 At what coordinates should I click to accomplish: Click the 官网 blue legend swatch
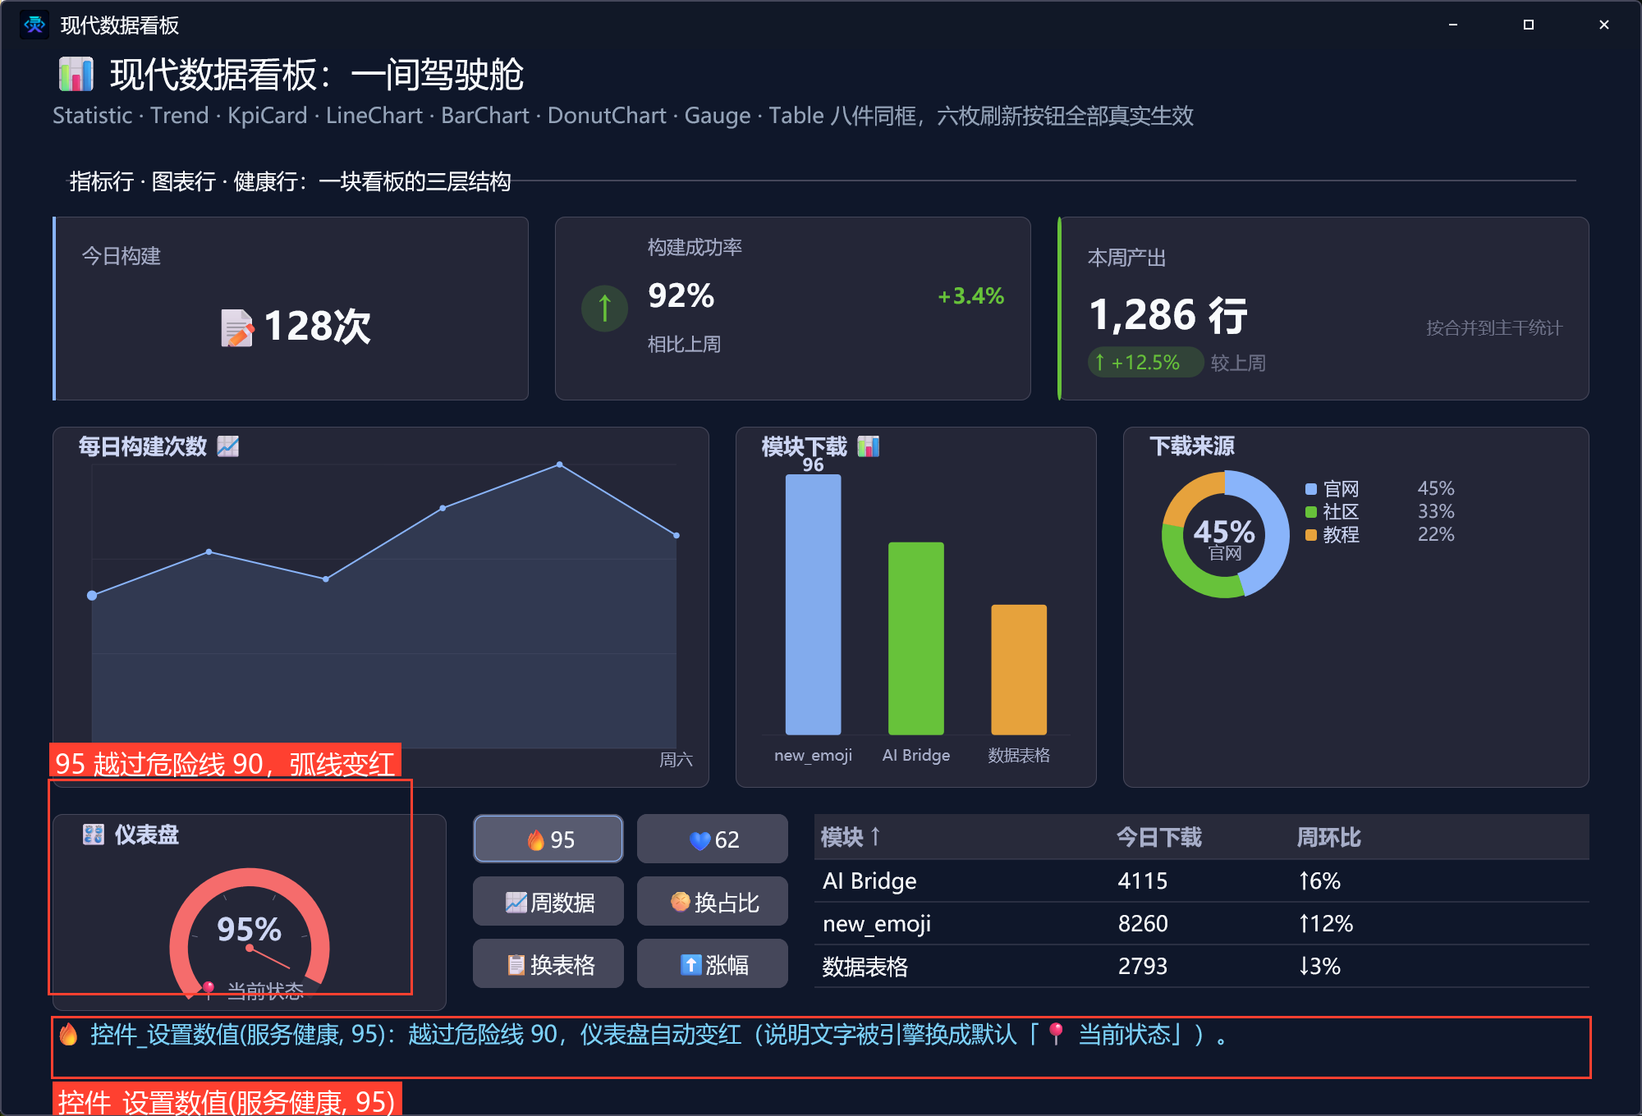click(x=1311, y=489)
